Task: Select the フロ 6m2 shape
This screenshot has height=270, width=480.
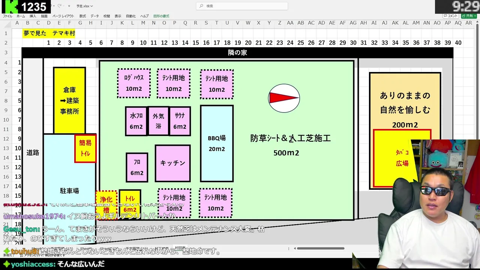Action: (x=137, y=167)
